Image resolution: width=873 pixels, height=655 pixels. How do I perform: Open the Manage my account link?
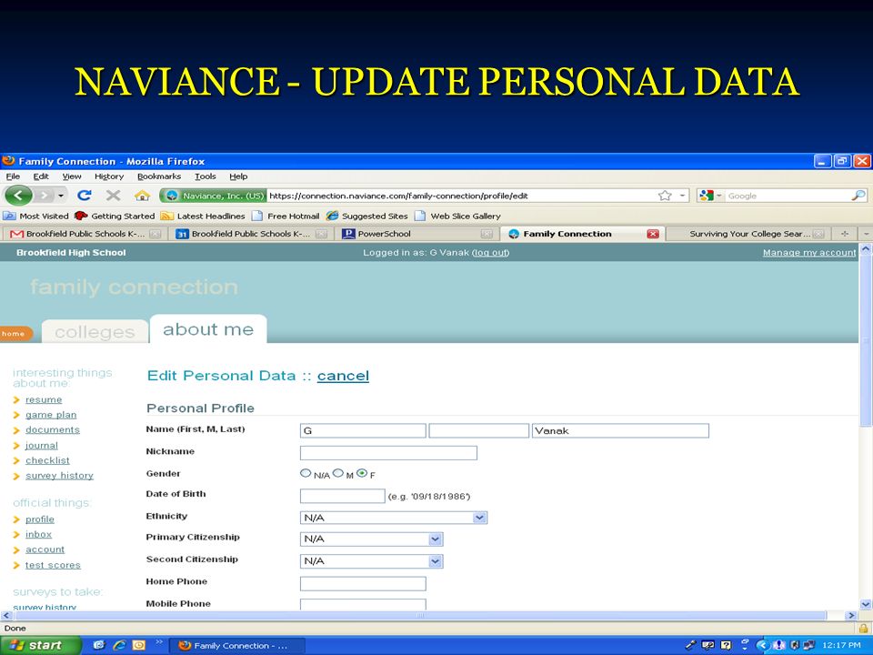coord(809,253)
